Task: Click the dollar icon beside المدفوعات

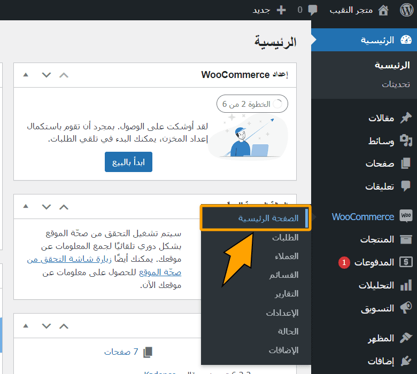Action: (x=406, y=262)
